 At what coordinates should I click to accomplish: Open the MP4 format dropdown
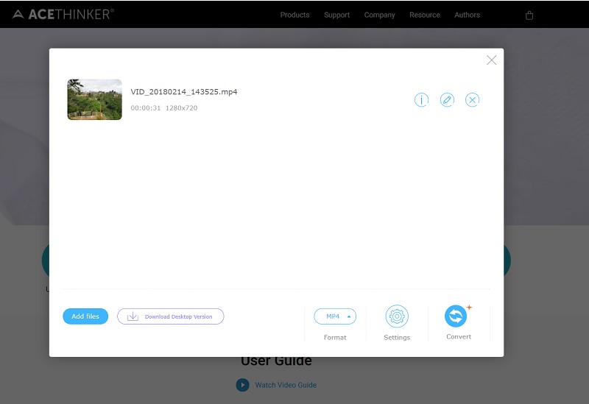(335, 316)
